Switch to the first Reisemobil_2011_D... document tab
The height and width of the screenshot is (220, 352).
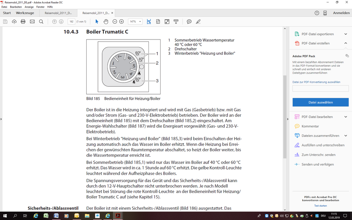58,13
